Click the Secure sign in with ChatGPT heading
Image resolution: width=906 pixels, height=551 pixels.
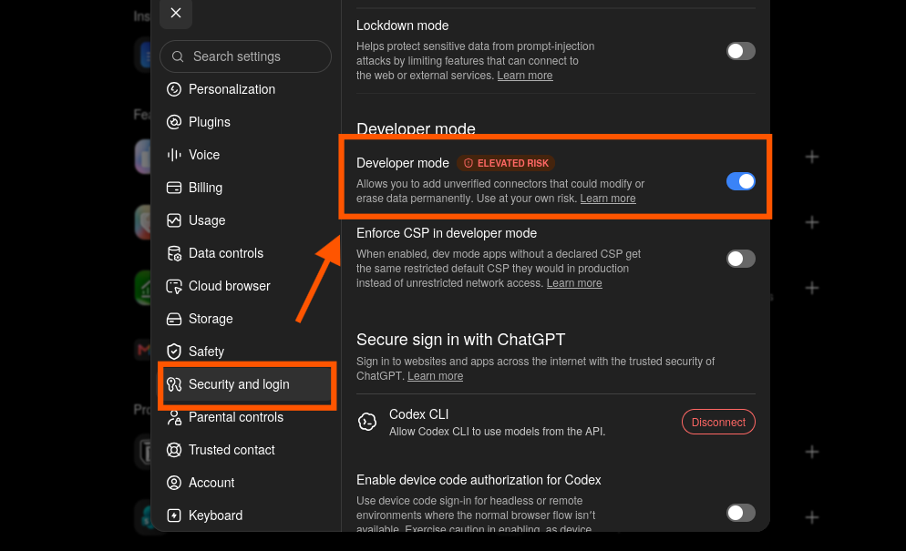460,340
